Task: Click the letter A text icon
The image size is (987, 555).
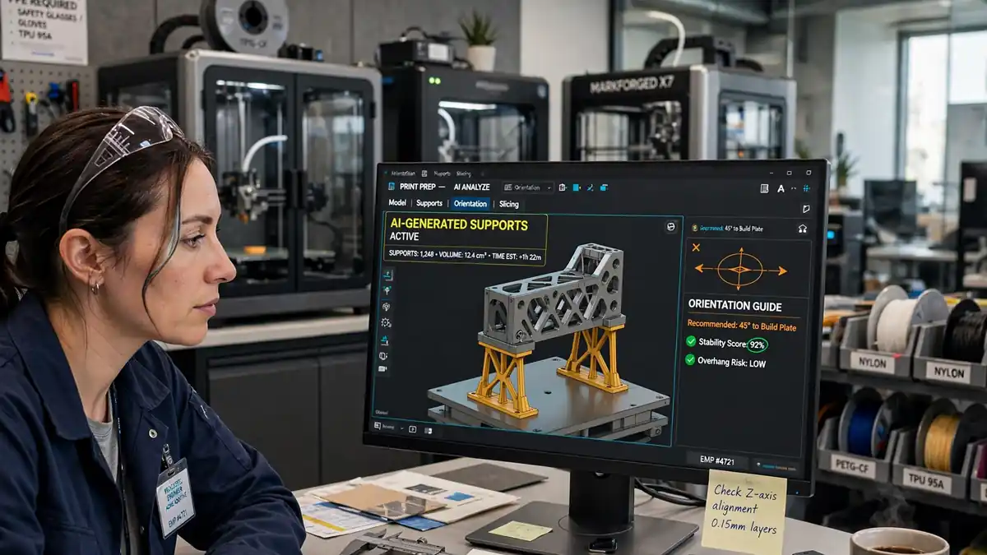Action: (781, 189)
